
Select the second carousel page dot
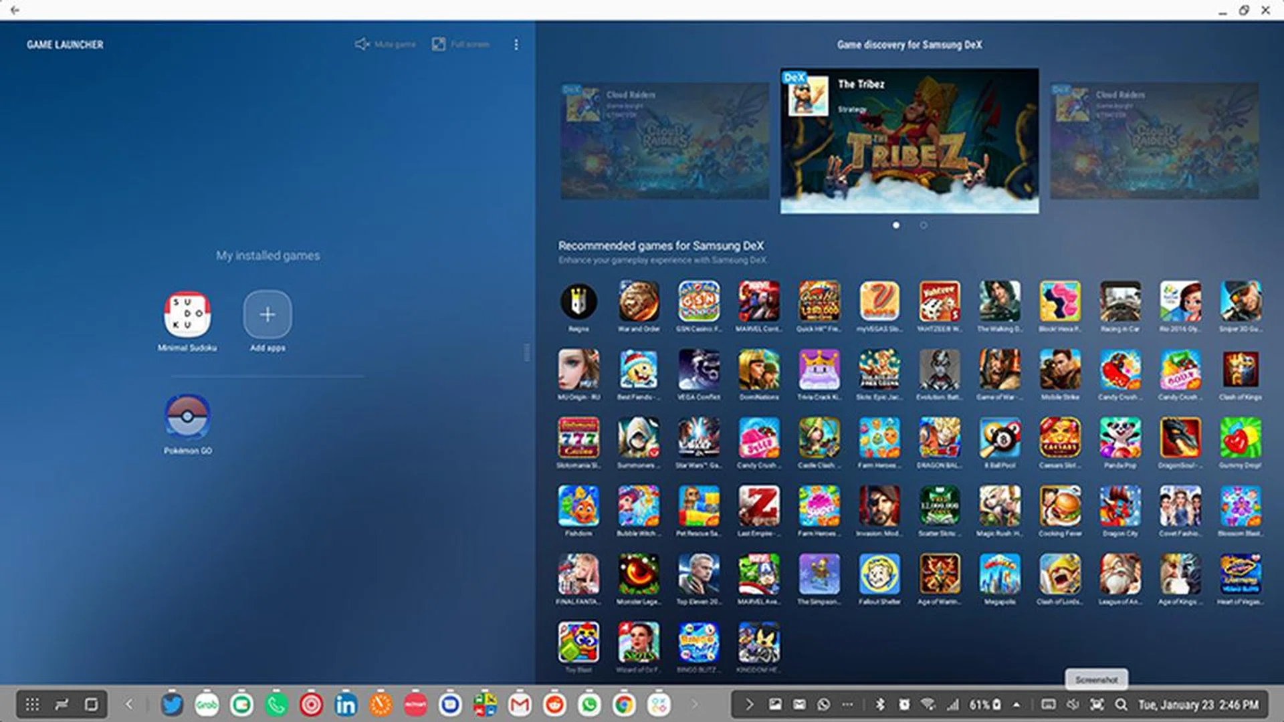(x=924, y=225)
